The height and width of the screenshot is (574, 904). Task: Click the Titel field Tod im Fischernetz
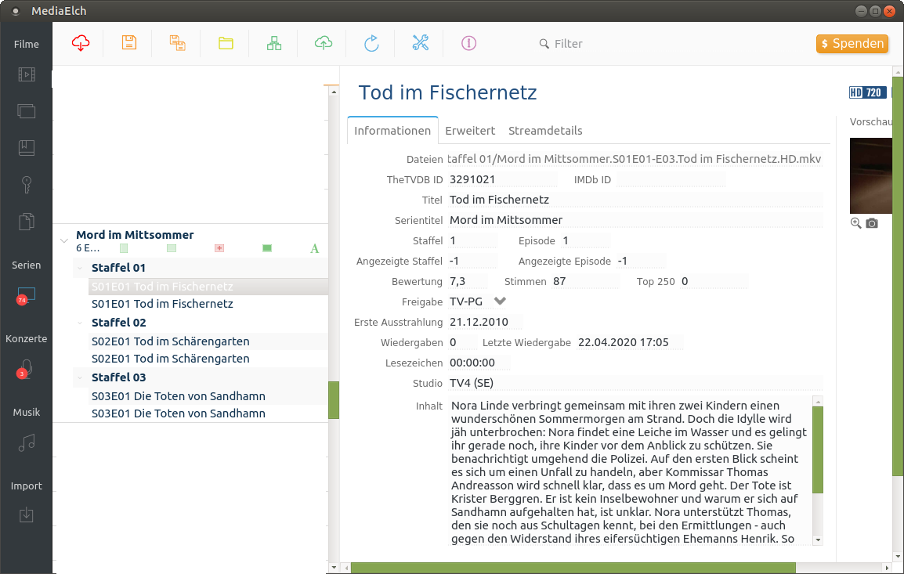click(635, 200)
